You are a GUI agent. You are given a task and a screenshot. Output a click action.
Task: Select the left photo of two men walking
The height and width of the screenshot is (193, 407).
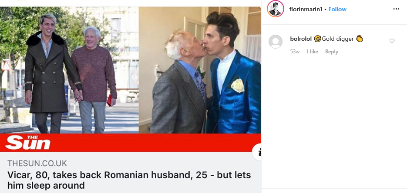69,70
